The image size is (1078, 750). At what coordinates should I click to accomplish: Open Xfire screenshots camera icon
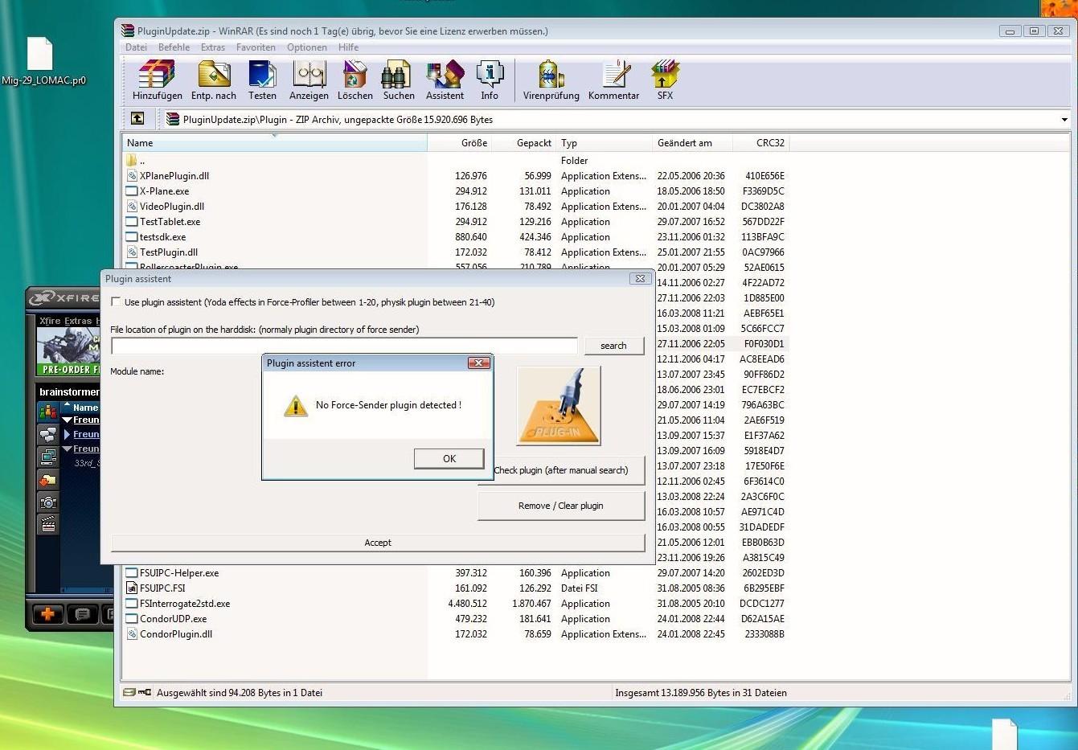tap(48, 502)
